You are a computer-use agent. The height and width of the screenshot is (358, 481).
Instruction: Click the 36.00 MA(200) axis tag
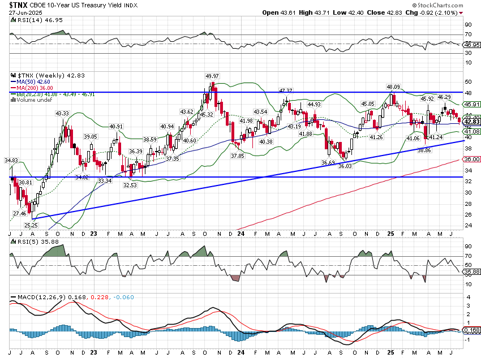(x=471, y=159)
